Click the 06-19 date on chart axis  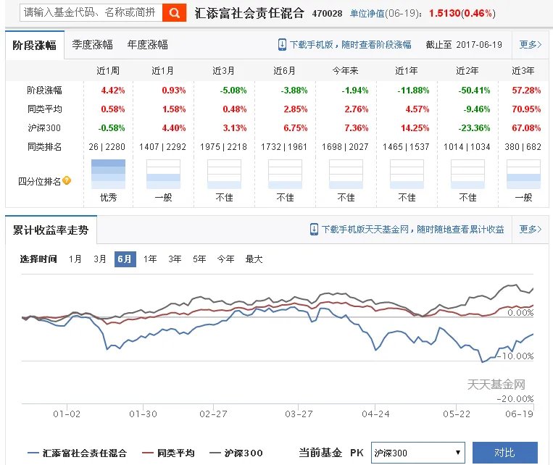(519, 414)
